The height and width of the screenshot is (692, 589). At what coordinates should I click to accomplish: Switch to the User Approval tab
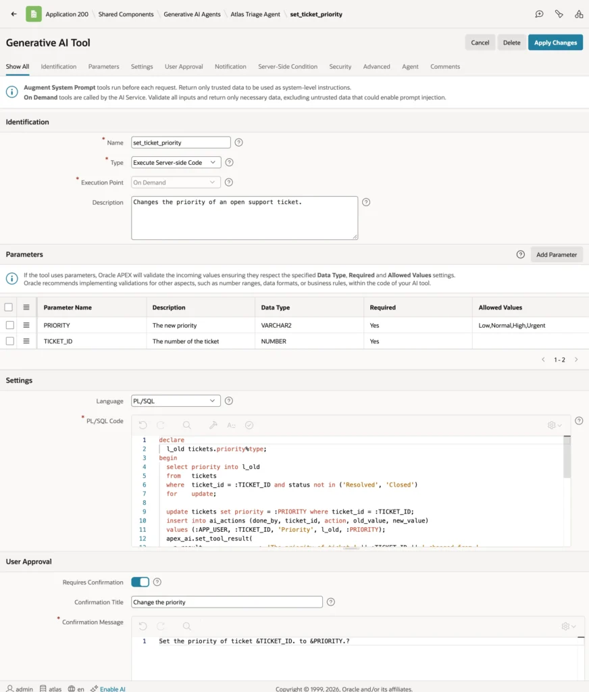(184, 67)
